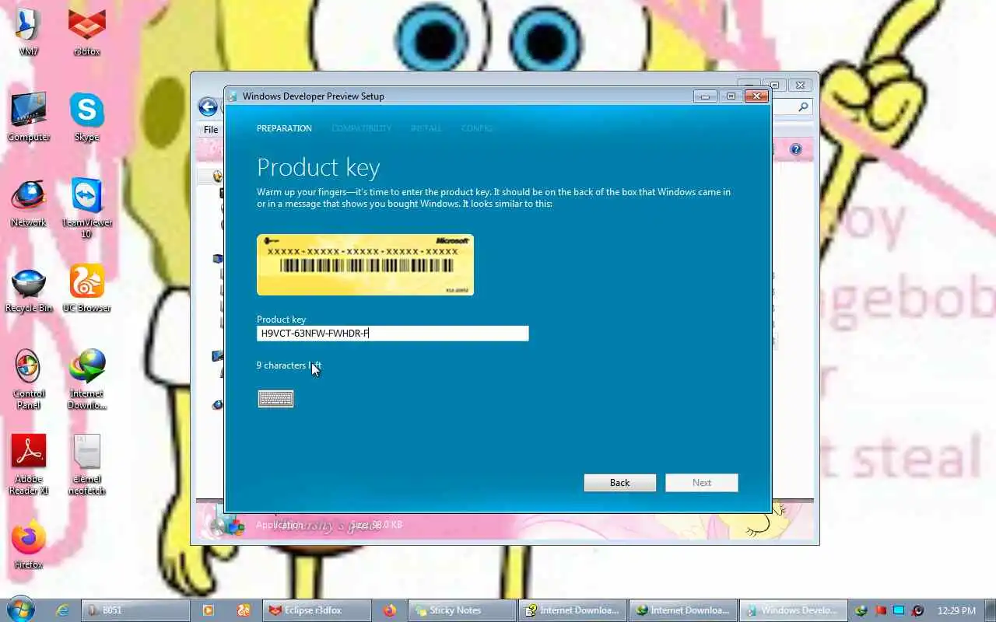This screenshot has height=622, width=996.
Task: Minimize the Windows Developer Preview Setup window
Action: coord(705,96)
